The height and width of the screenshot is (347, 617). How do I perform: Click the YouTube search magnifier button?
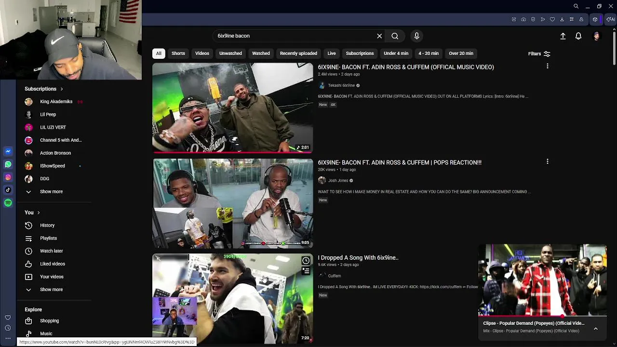click(x=395, y=36)
